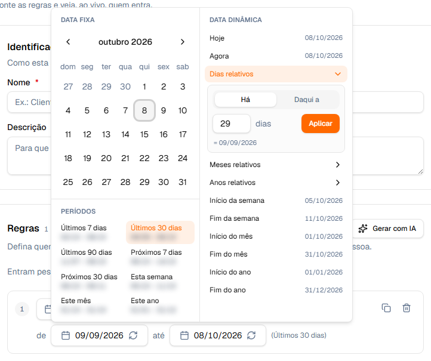
Task: Choose Início do mês option
Action: point(276,236)
